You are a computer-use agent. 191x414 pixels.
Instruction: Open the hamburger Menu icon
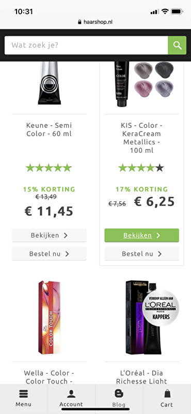pos(23,394)
